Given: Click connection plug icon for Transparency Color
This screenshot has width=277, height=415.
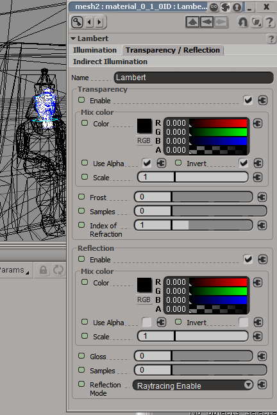Looking at the screenshot, I should (258, 123).
